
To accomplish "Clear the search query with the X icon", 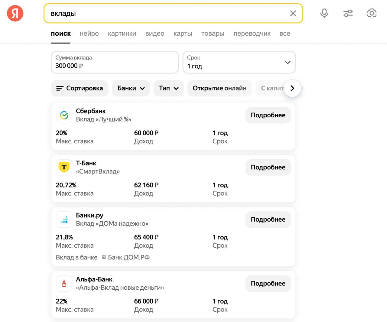I will (x=293, y=13).
